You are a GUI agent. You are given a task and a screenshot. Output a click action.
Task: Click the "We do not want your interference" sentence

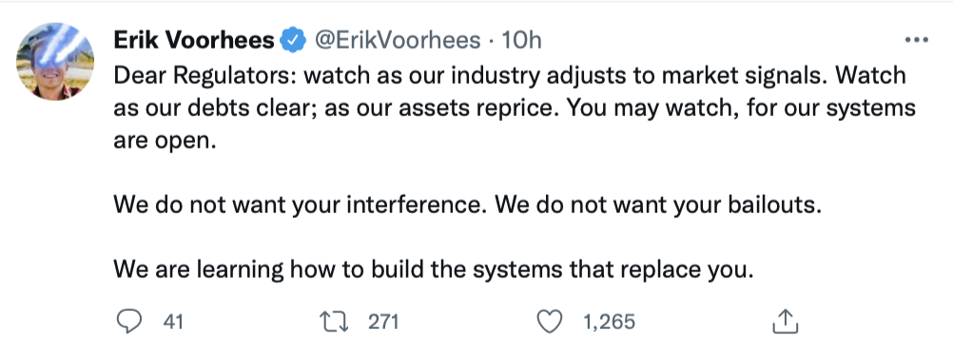pos(301,204)
